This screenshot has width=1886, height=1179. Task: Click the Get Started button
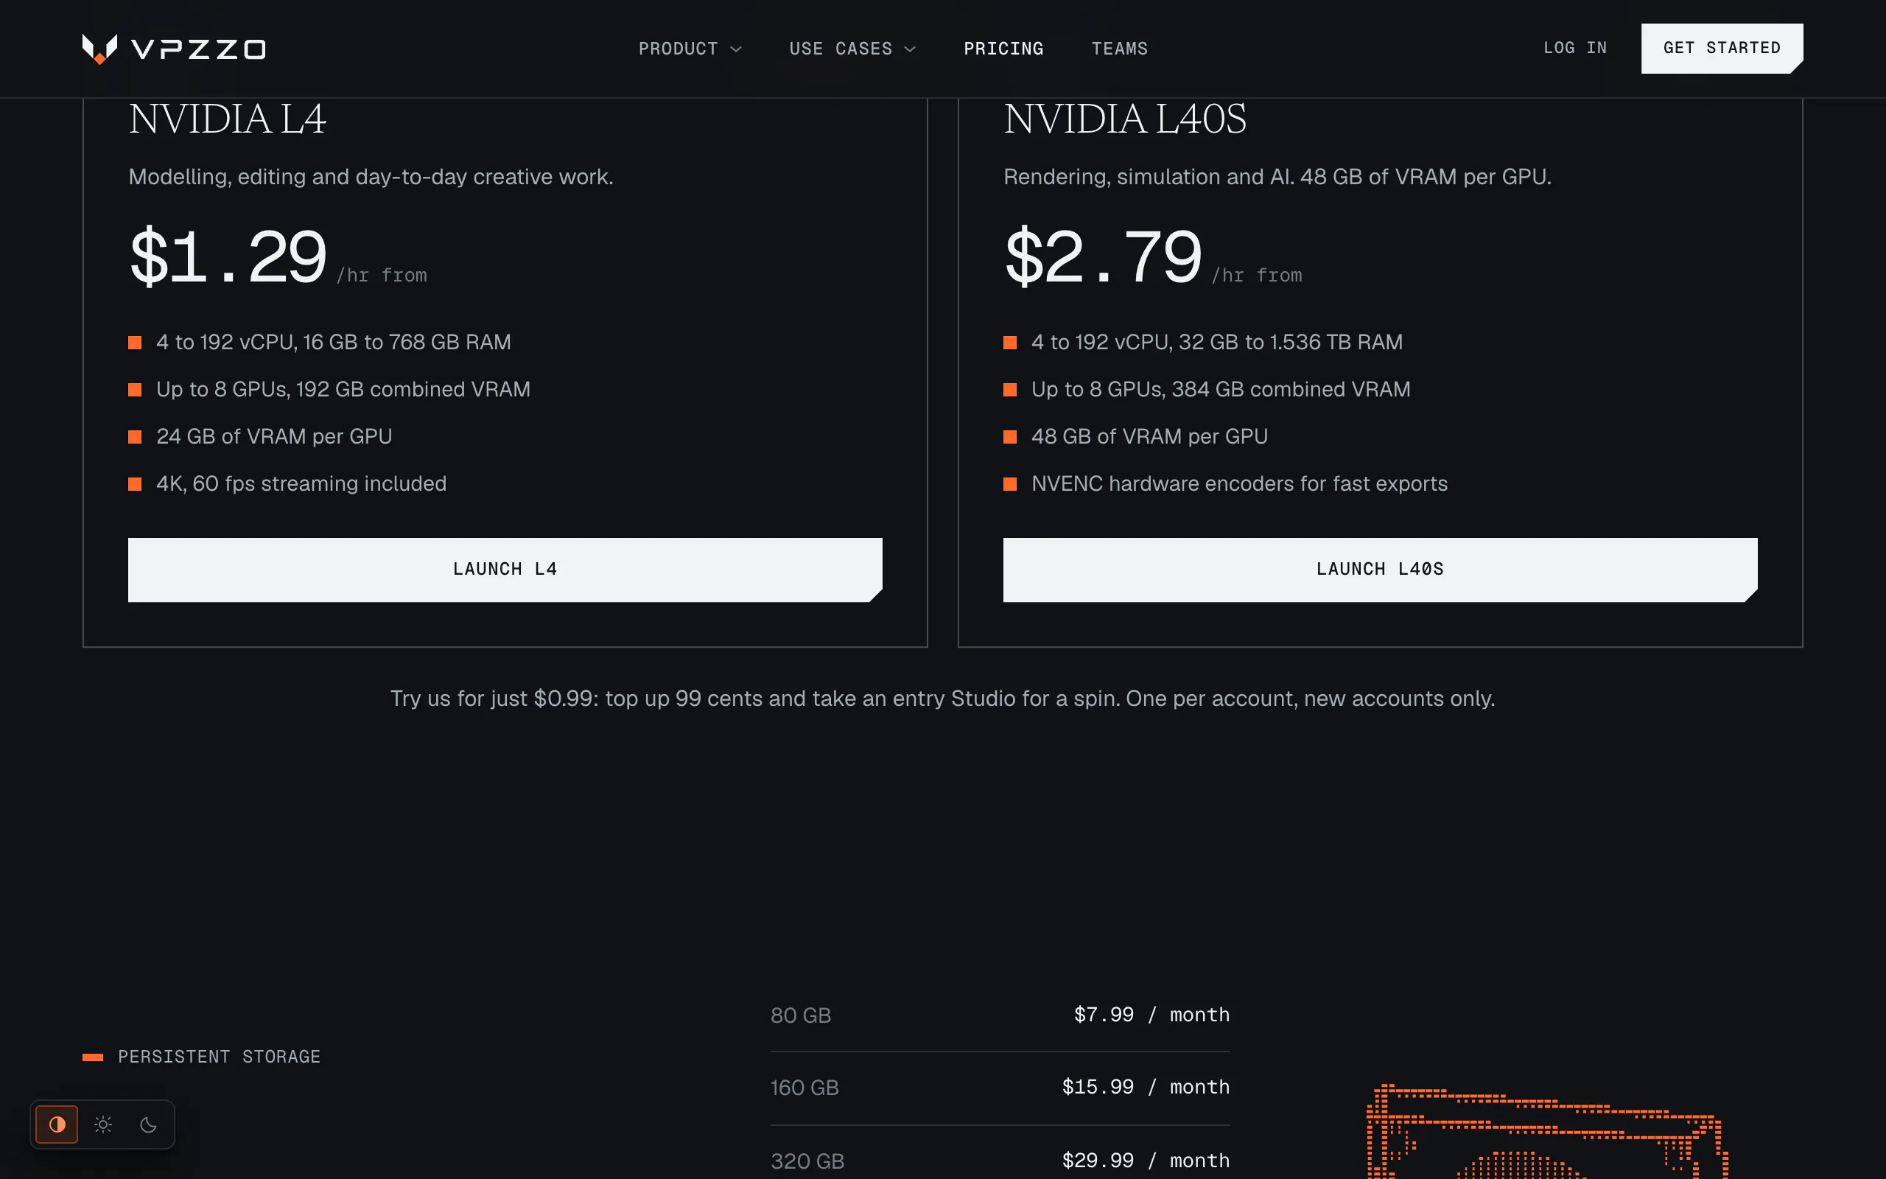point(1722,49)
